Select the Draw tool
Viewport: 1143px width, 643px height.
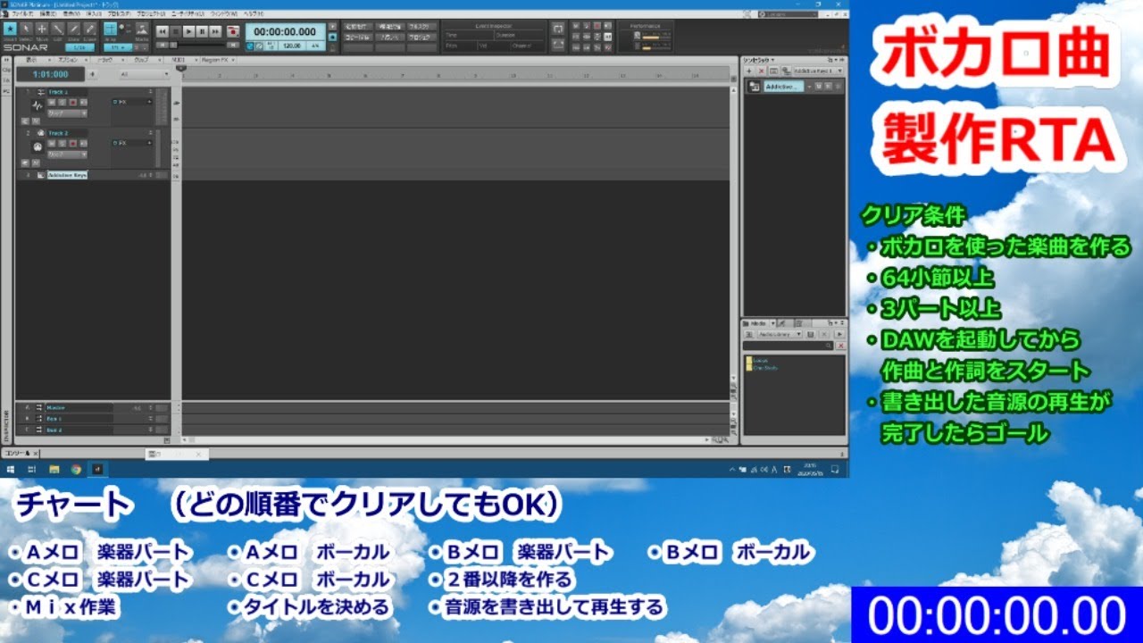point(74,29)
